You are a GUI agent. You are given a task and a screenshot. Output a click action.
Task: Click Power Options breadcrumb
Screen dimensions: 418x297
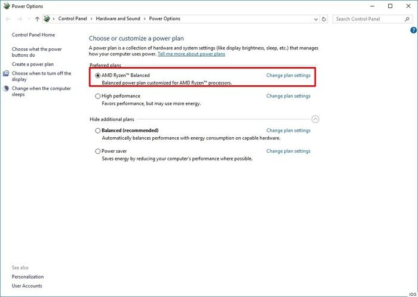164,18
